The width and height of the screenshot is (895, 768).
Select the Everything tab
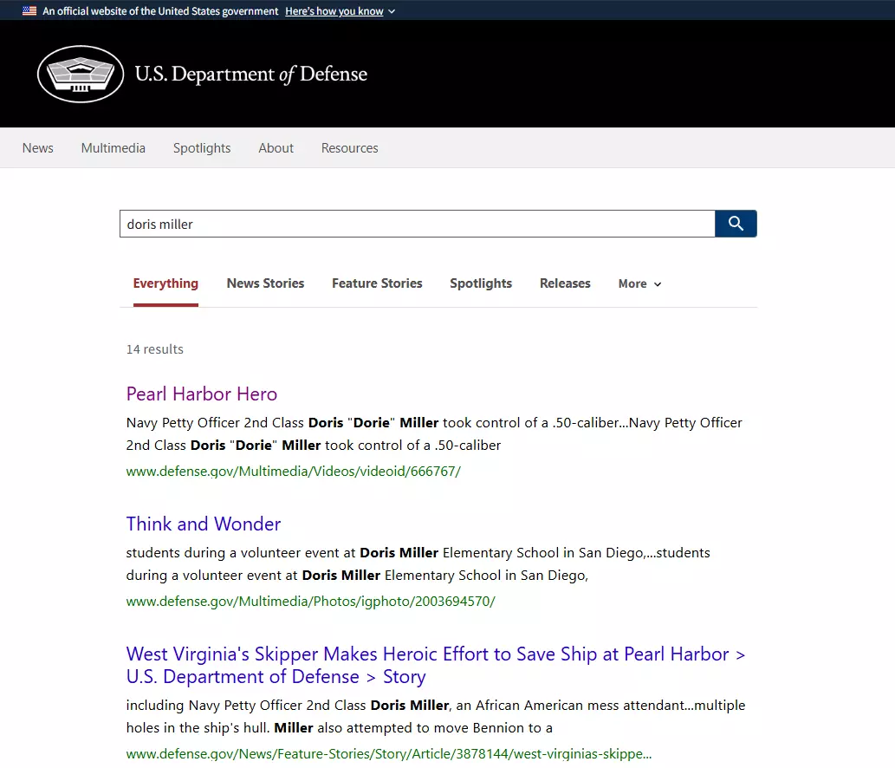point(165,283)
